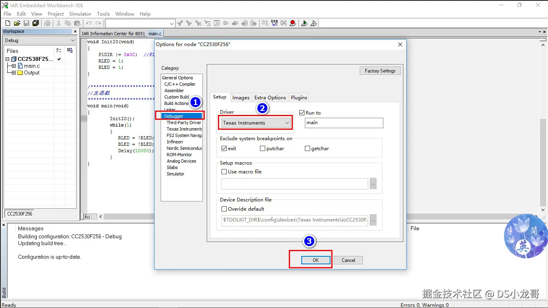Click the Make build icon
Viewport: 548px width, 308px height.
pos(274,23)
